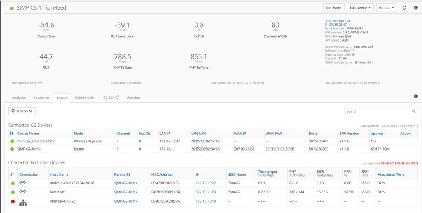Switch to the Client Health tab
Screen dimensions: 422x213
(x=85, y=98)
